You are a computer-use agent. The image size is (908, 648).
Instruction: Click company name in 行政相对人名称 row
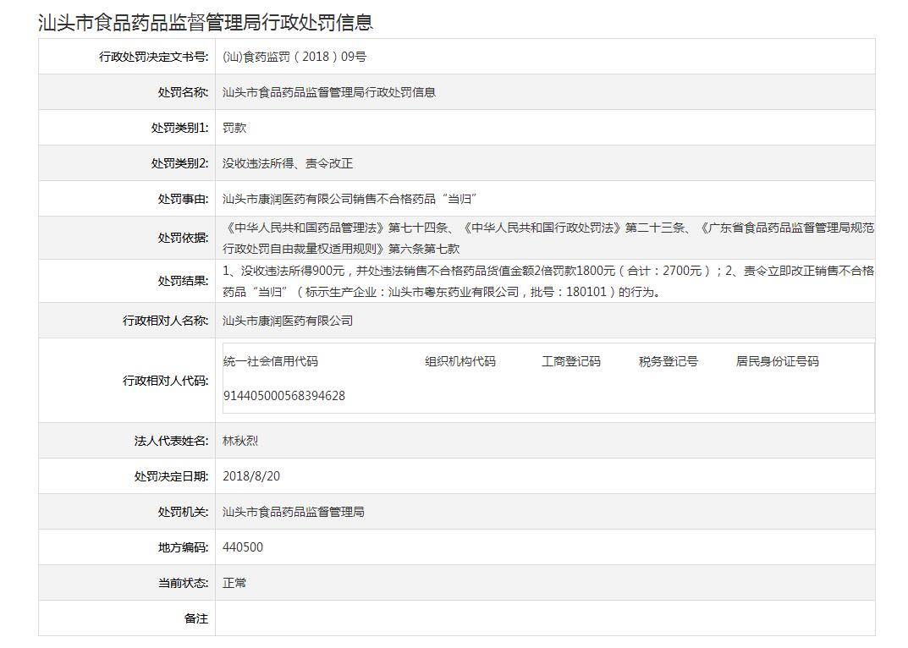(x=287, y=321)
